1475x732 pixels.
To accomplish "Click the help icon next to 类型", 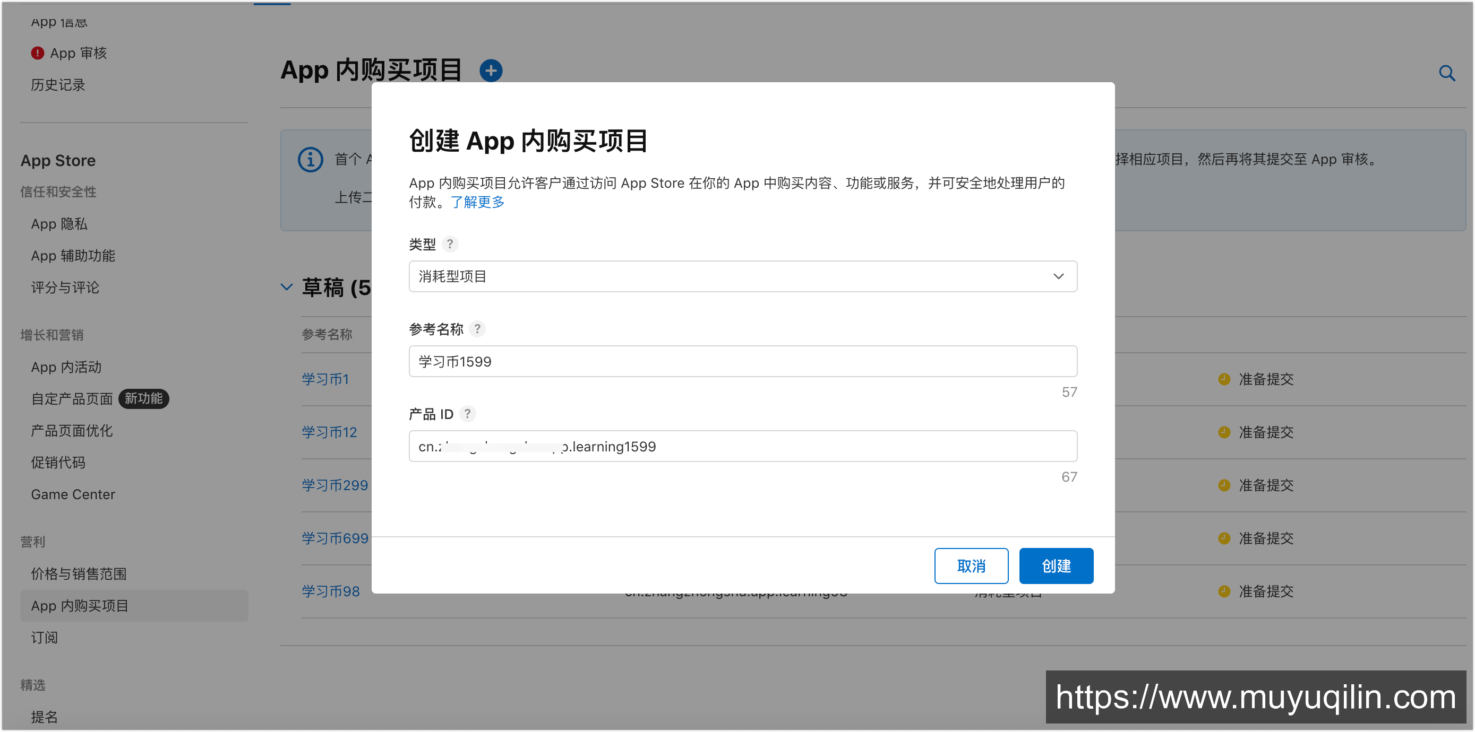I will pyautogui.click(x=450, y=244).
